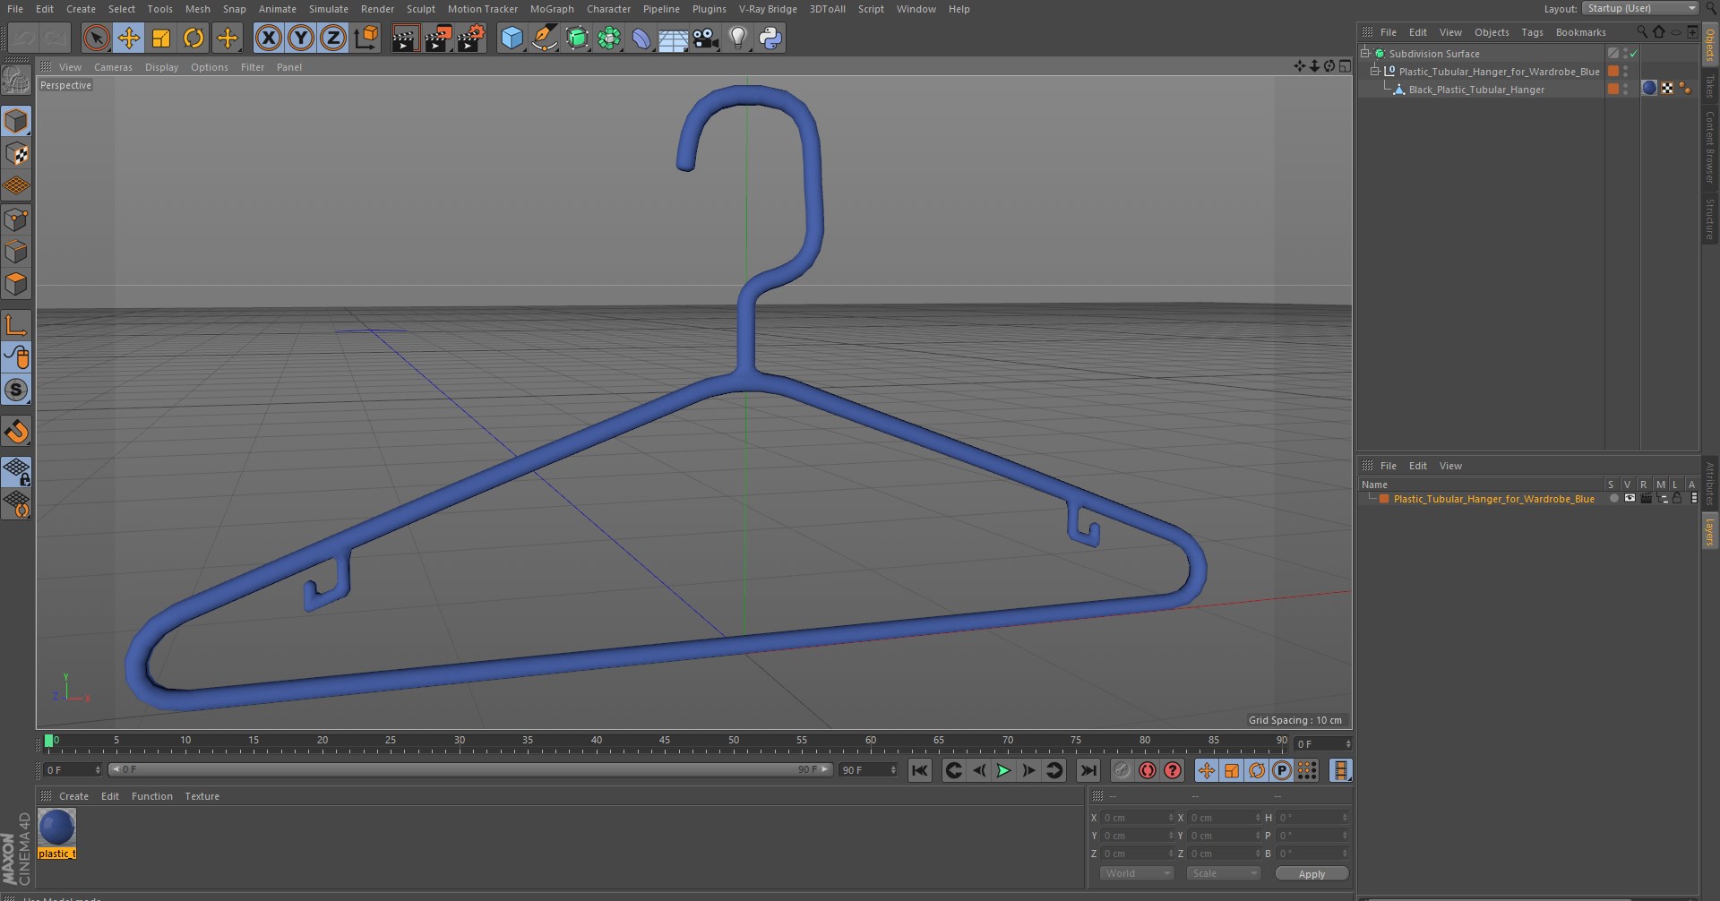Viewport: 1720px width, 901px height.
Task: Select Black_Plastic_Tubular_Hanger object
Action: tap(1476, 90)
